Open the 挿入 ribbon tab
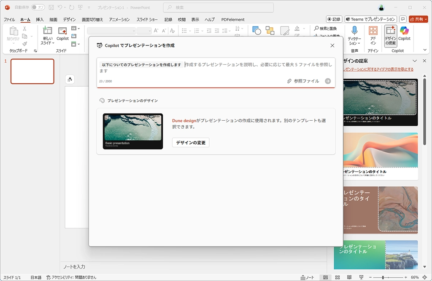This screenshot has height=281, width=432. [40, 19]
